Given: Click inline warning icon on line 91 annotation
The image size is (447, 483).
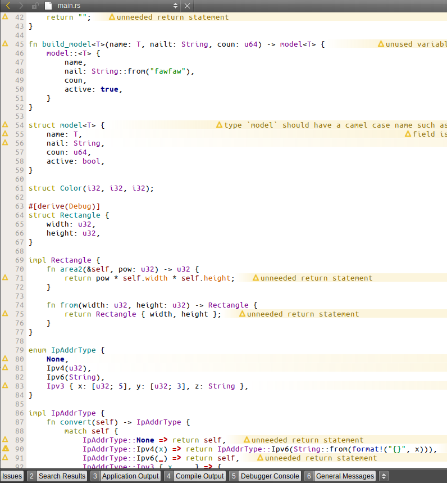Looking at the screenshot, I should coord(260,458).
